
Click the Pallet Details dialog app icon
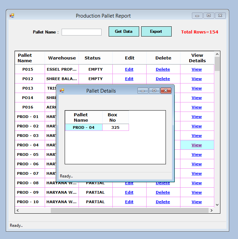pos(62,91)
